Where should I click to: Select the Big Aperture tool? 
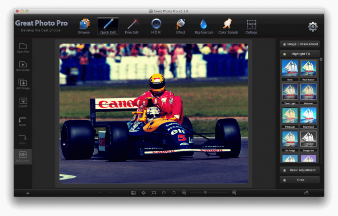204,26
